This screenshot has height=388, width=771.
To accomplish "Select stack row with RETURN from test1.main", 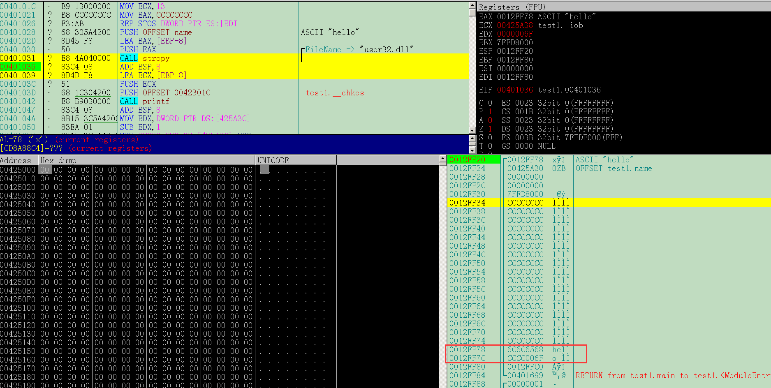I will pos(467,376).
